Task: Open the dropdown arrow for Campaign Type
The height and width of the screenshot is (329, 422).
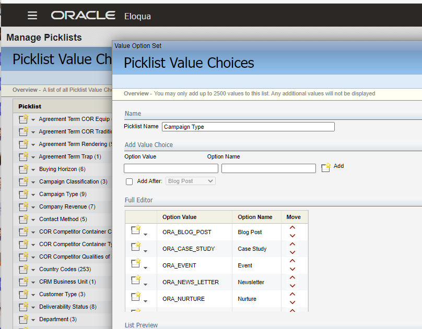Action: tap(33, 194)
